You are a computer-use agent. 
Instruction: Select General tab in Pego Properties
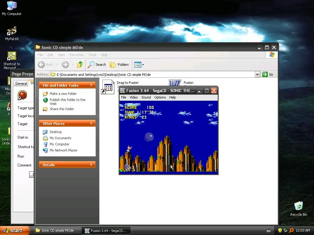[21, 84]
